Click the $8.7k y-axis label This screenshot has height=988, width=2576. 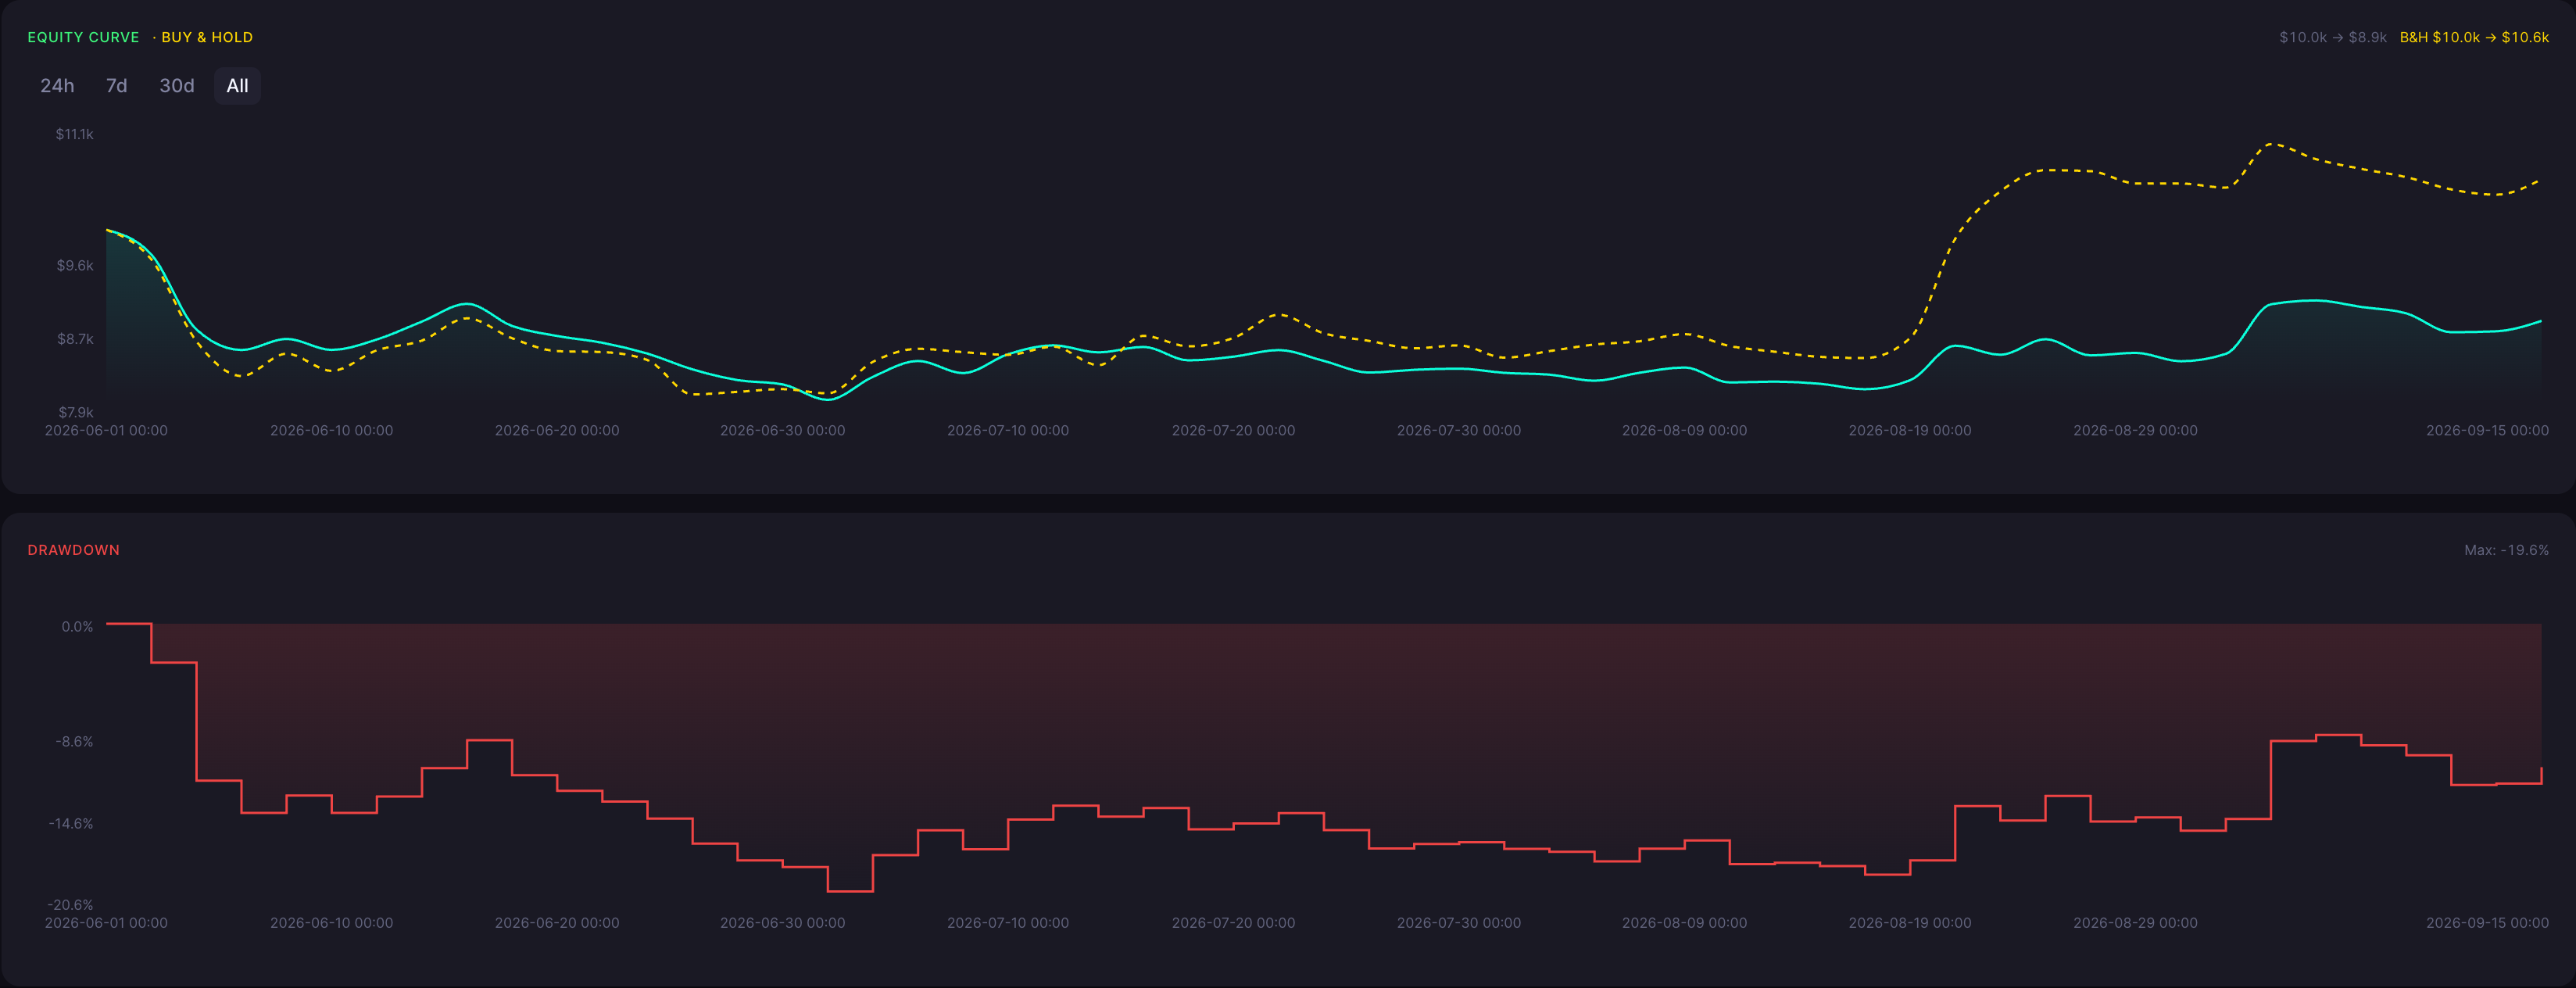75,339
